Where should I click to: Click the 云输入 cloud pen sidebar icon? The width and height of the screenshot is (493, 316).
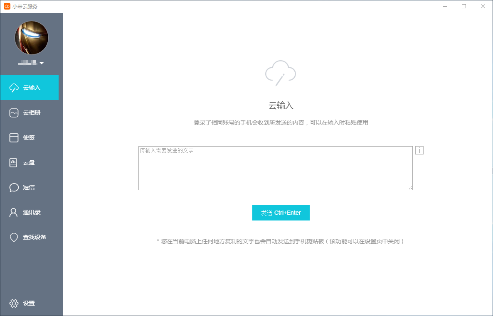(14, 88)
